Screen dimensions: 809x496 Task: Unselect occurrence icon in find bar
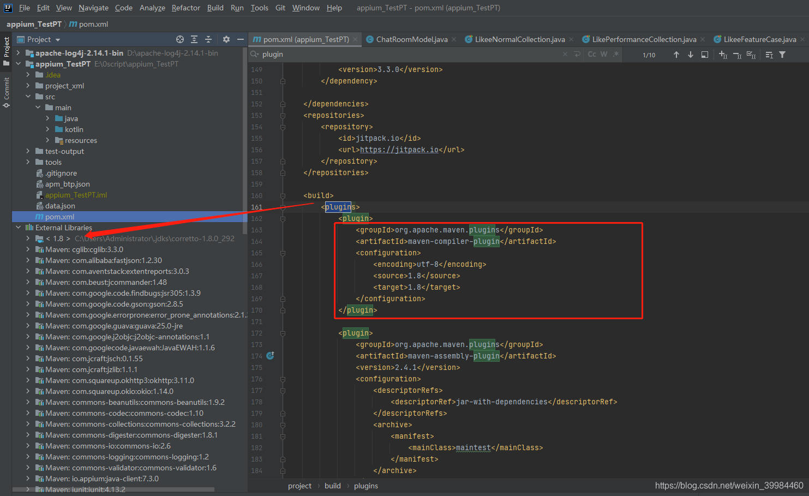pos(737,55)
